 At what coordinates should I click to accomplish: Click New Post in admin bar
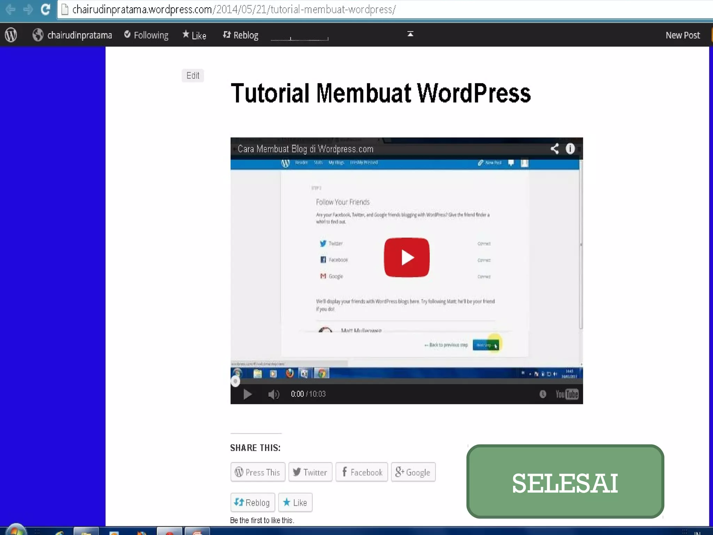tap(682, 35)
